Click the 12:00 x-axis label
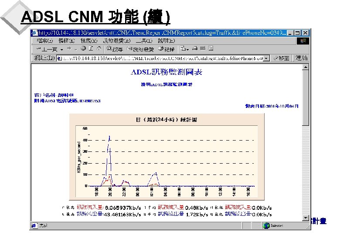The width and height of the screenshot is (340, 235). [x=221, y=192]
